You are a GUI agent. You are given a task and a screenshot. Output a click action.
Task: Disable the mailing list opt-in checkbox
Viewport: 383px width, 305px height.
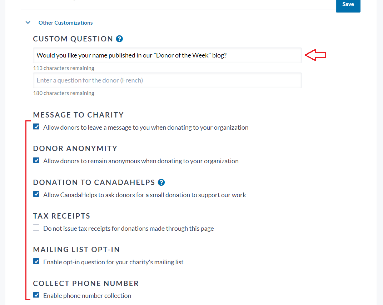36,261
